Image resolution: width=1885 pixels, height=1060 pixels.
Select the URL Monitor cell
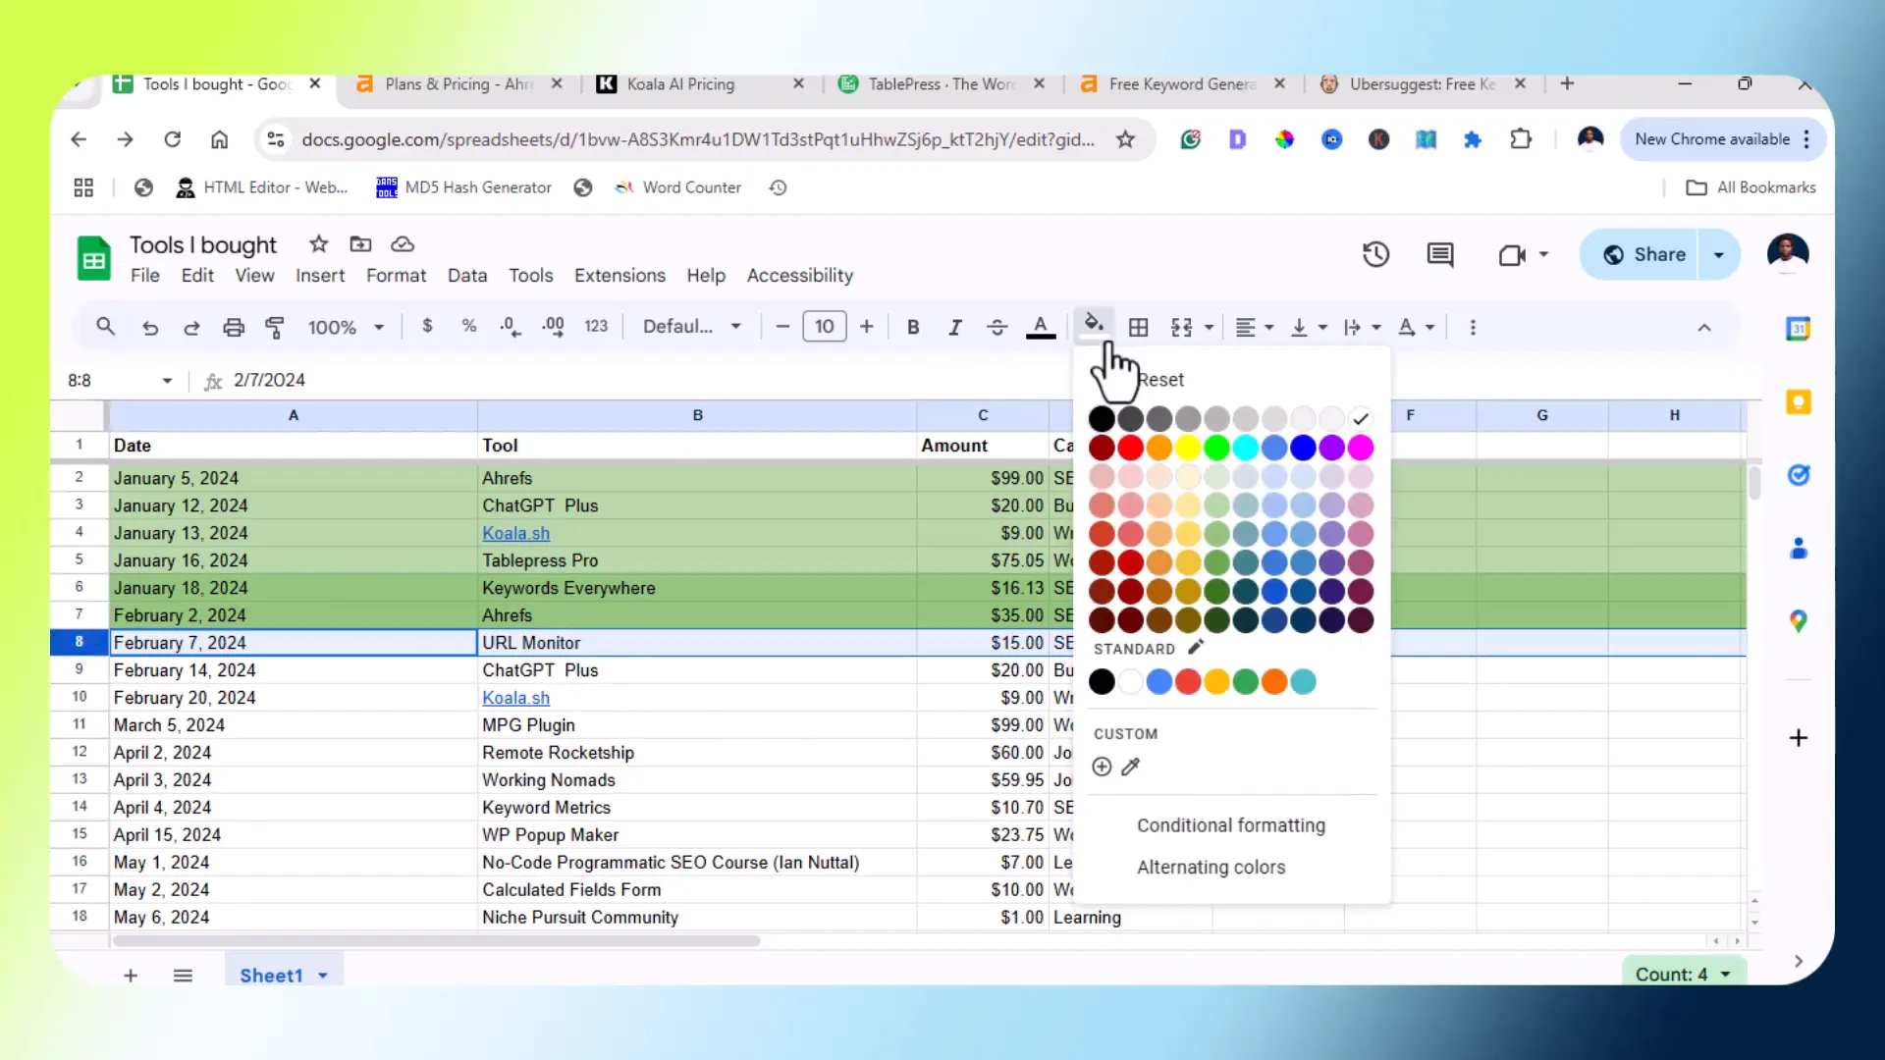[697, 643]
